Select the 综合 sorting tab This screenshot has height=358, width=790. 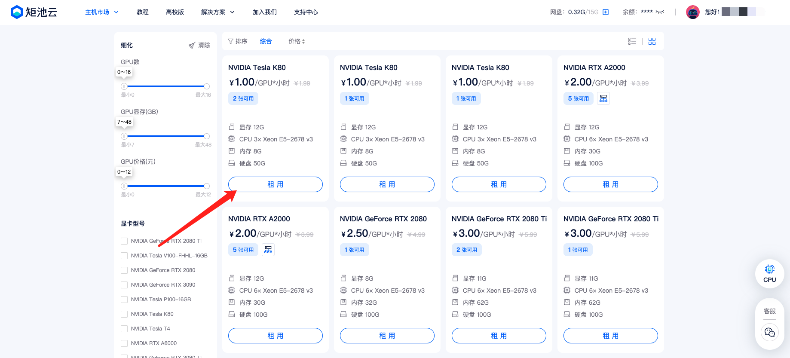[x=266, y=41]
